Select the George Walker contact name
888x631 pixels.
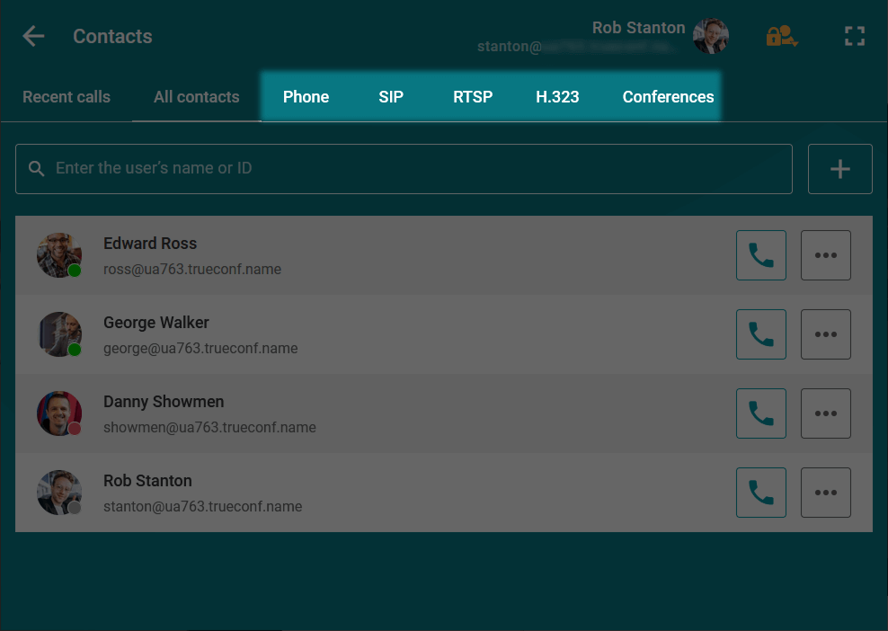[156, 323]
